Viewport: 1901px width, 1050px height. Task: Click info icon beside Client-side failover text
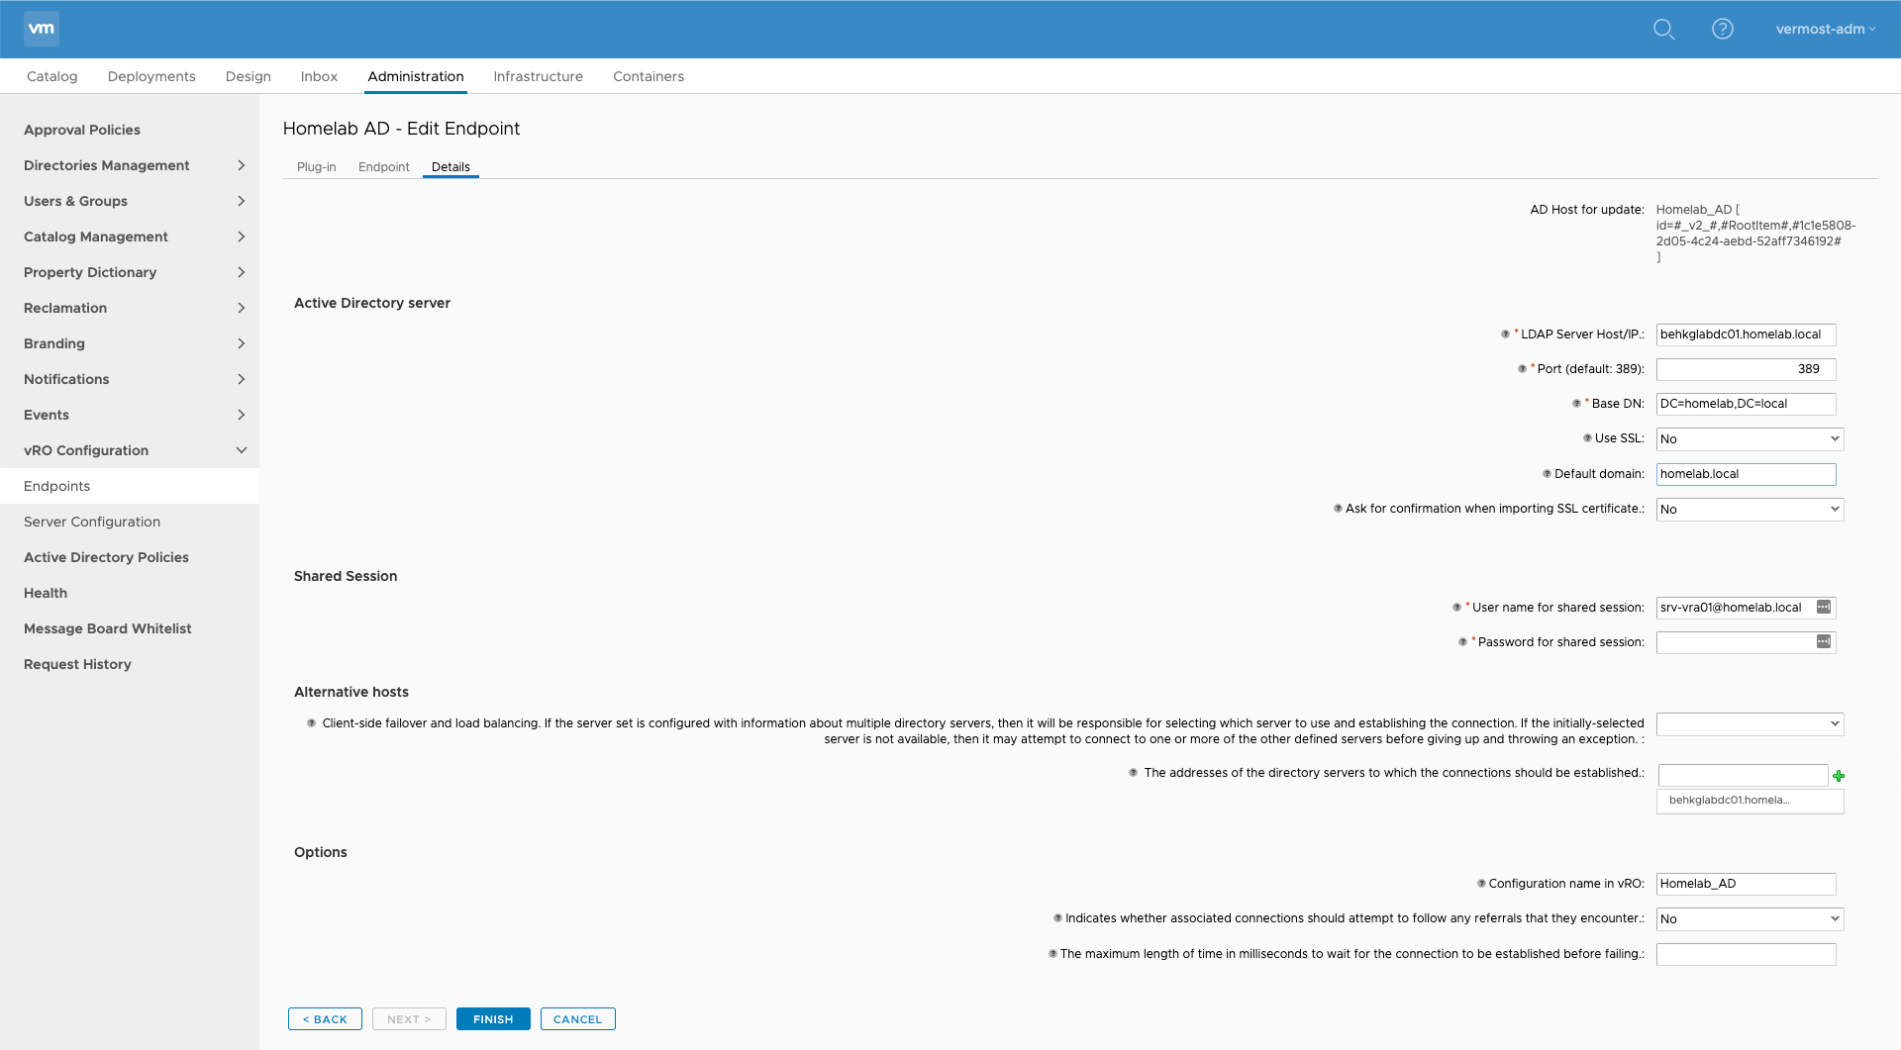[311, 723]
